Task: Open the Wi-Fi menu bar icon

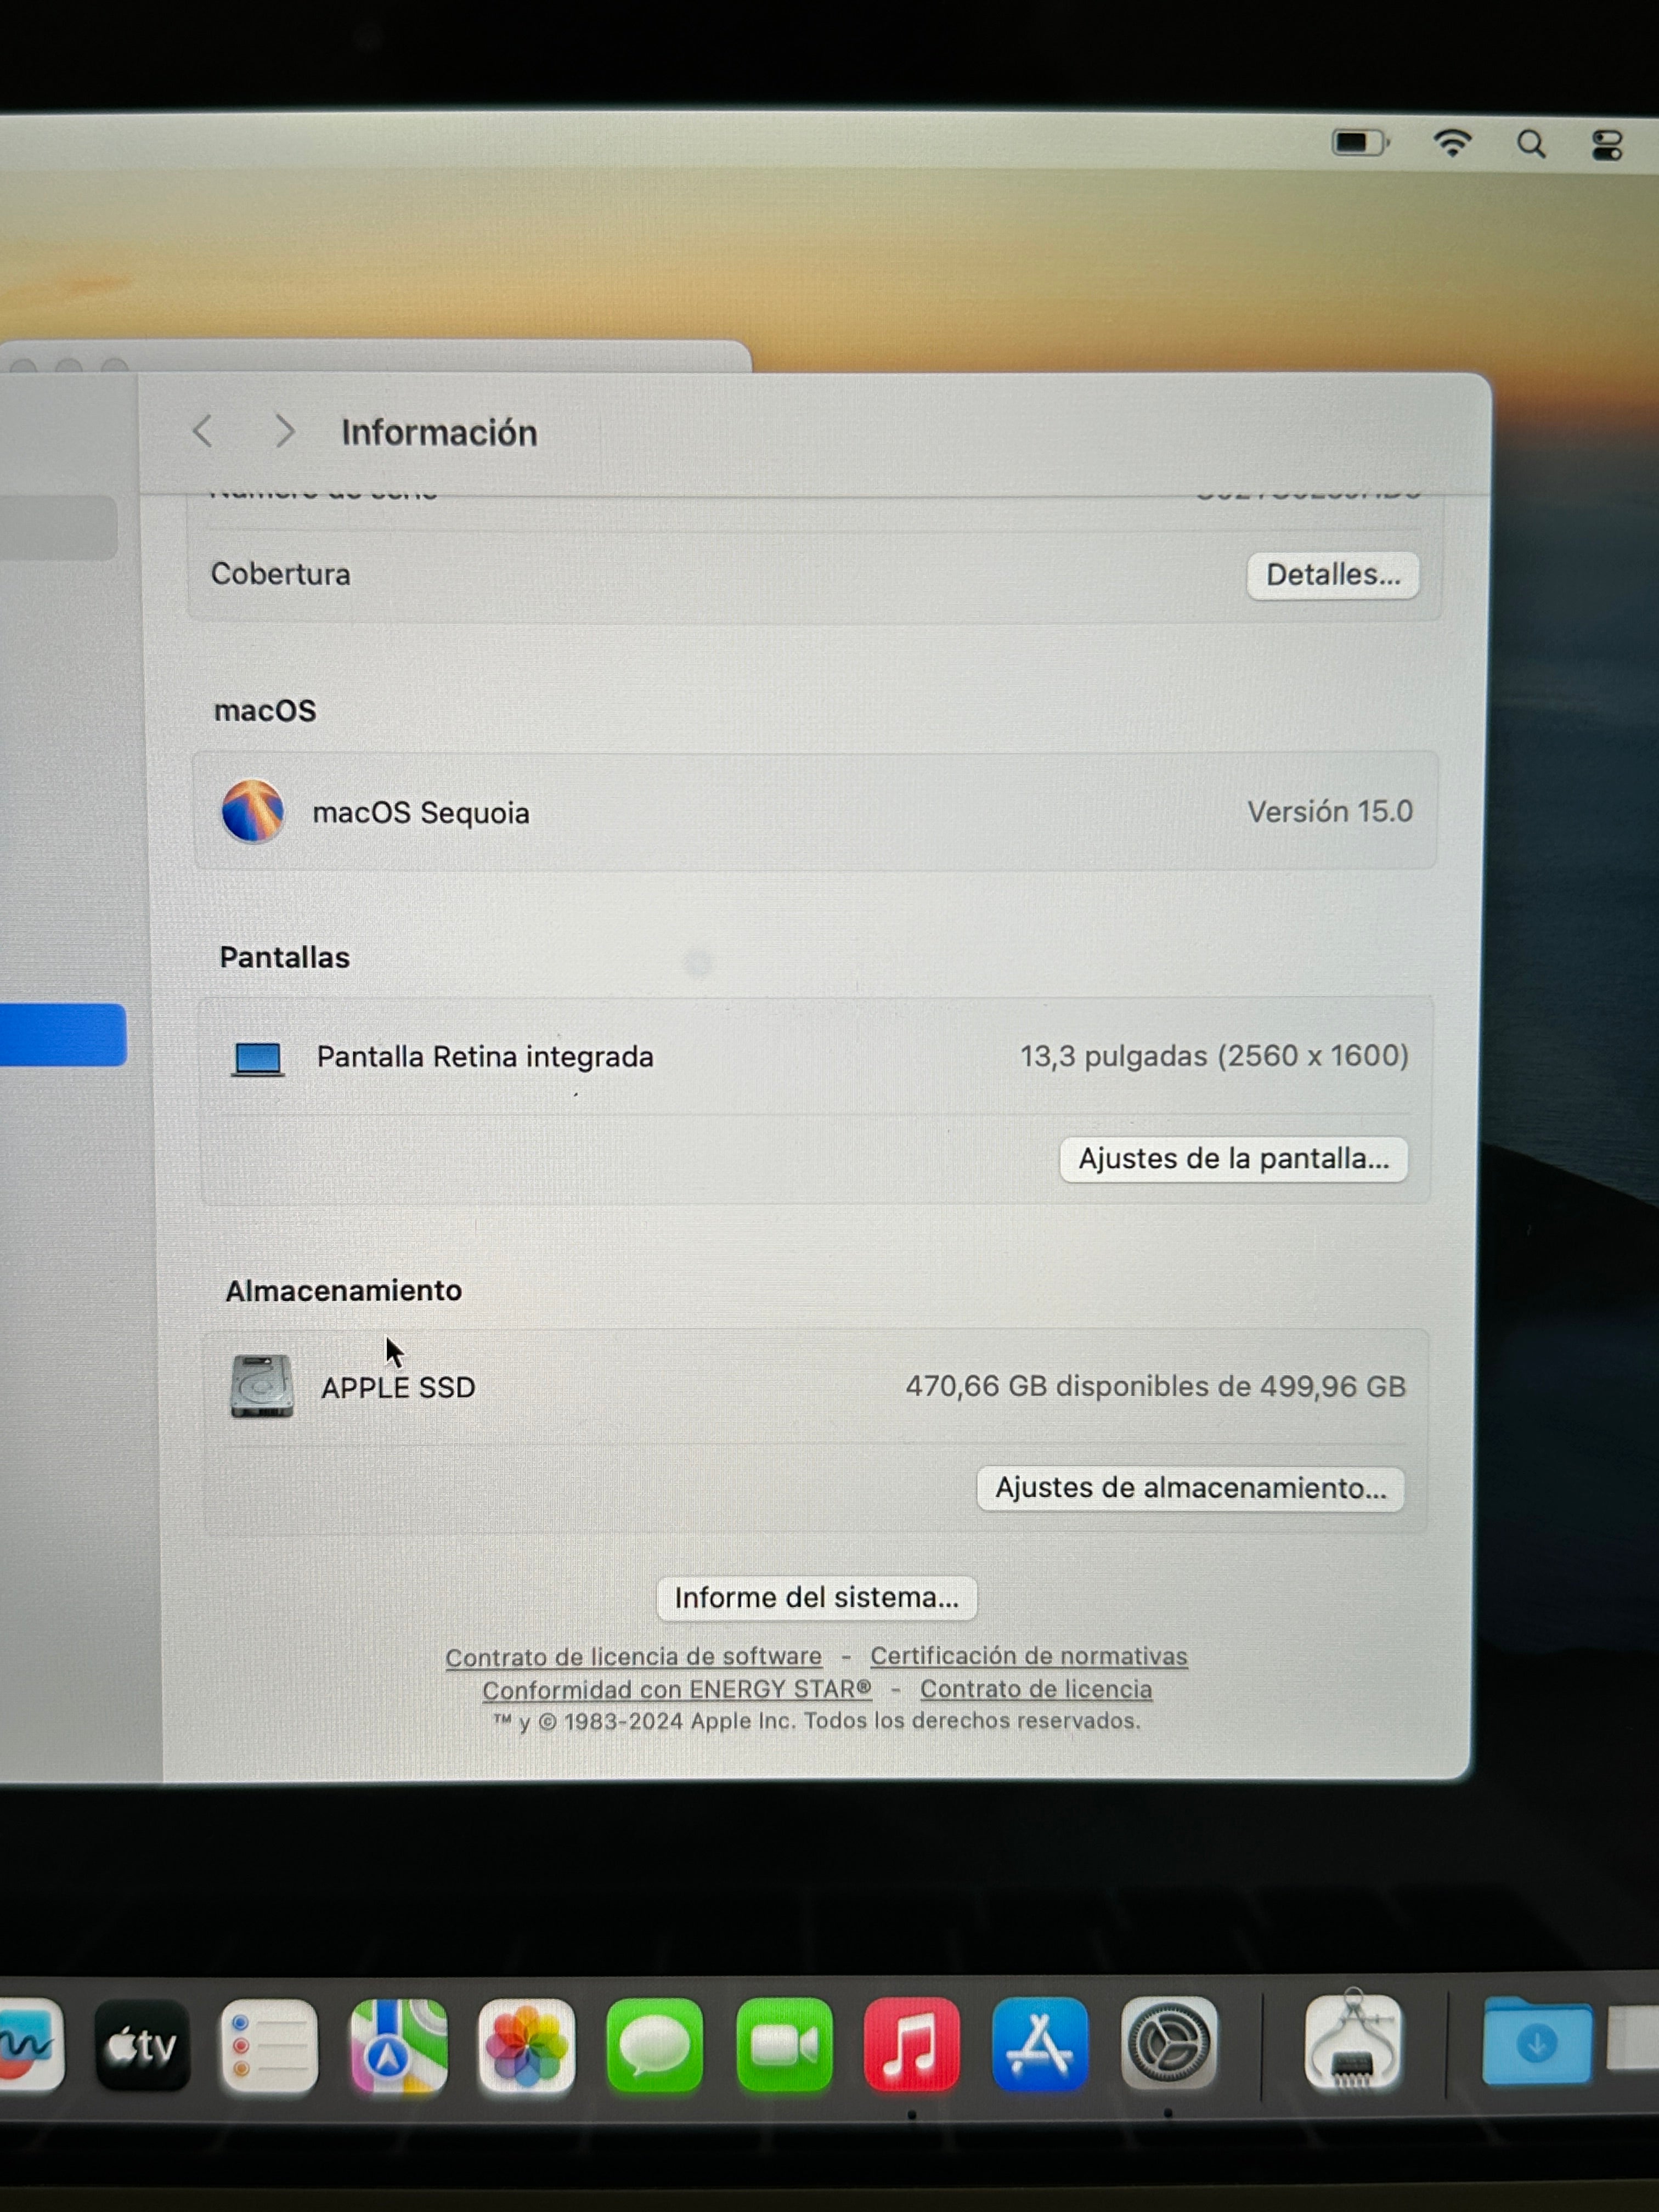Action: click(1452, 144)
